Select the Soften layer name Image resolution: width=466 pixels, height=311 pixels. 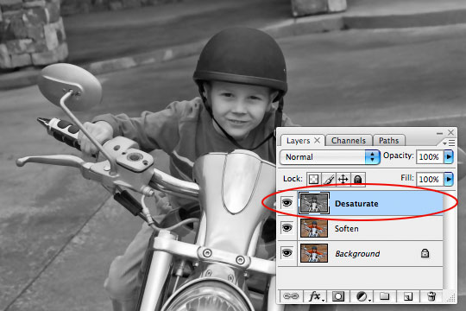(347, 229)
